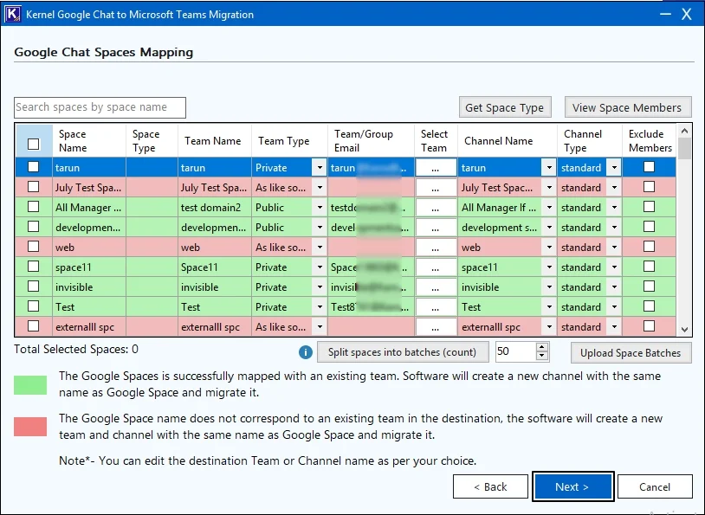This screenshot has height=515, width=705.
Task: Enable Exclude Members for the web row
Action: pyautogui.click(x=649, y=247)
